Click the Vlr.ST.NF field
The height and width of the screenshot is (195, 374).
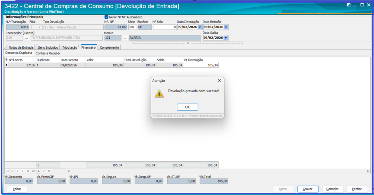[x=181, y=181]
